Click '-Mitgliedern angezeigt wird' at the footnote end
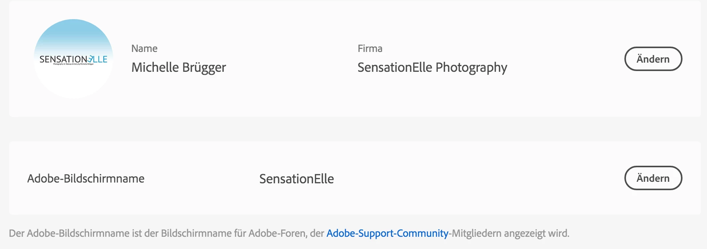Screen dimensions: 707x249 click(x=509, y=233)
